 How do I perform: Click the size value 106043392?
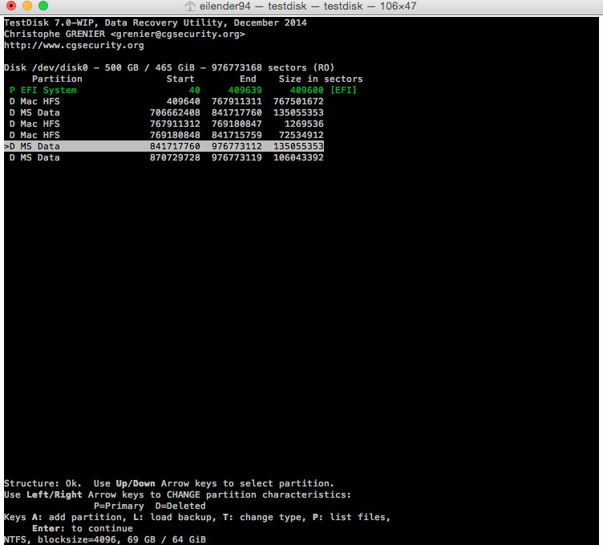pos(298,157)
